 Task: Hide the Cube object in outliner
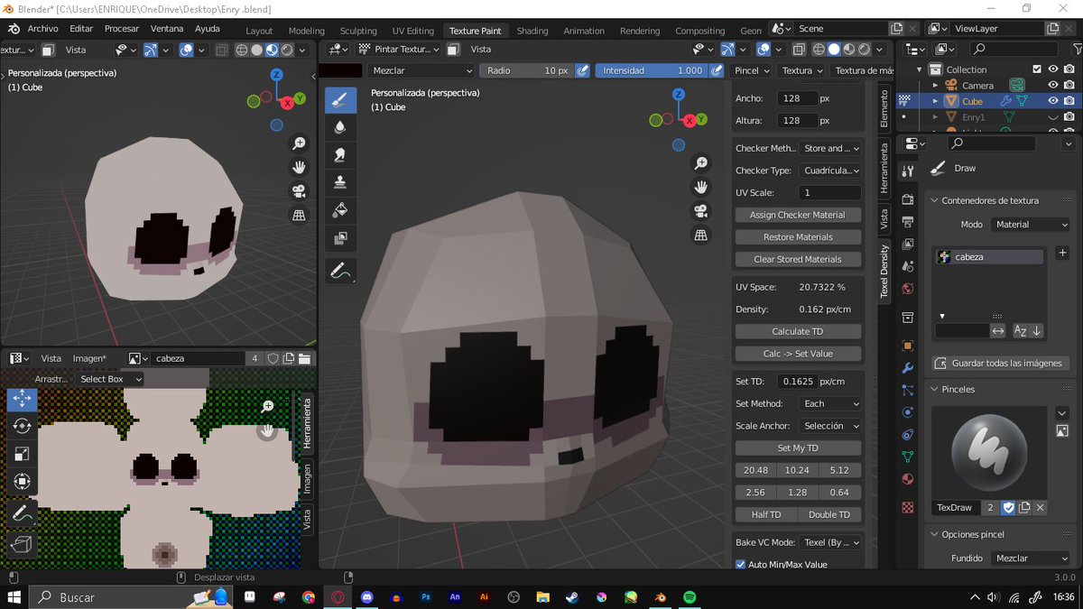coord(1052,101)
